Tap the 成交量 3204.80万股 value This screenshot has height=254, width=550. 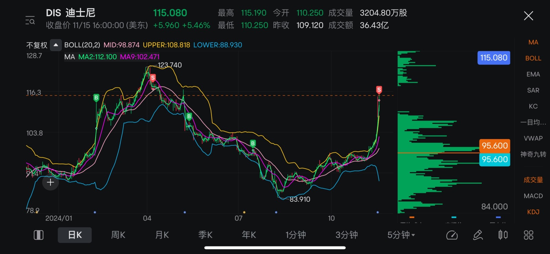click(383, 13)
